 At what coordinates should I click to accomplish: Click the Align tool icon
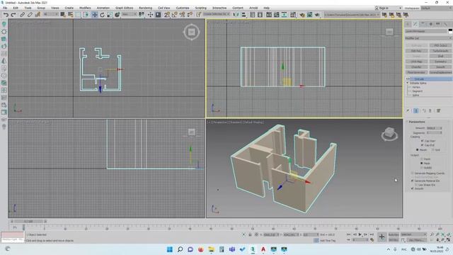243,15
